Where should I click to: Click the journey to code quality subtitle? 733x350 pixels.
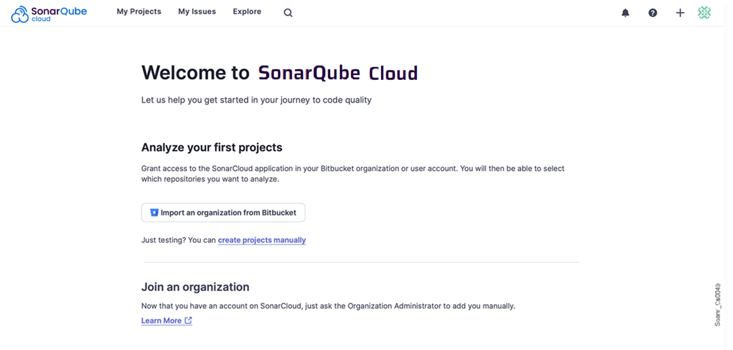coord(256,100)
